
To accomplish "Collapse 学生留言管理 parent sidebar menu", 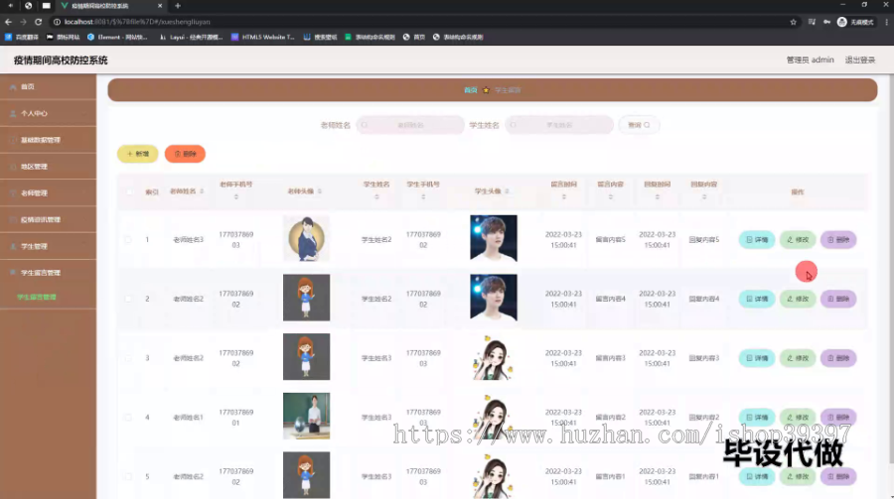I will click(x=48, y=273).
